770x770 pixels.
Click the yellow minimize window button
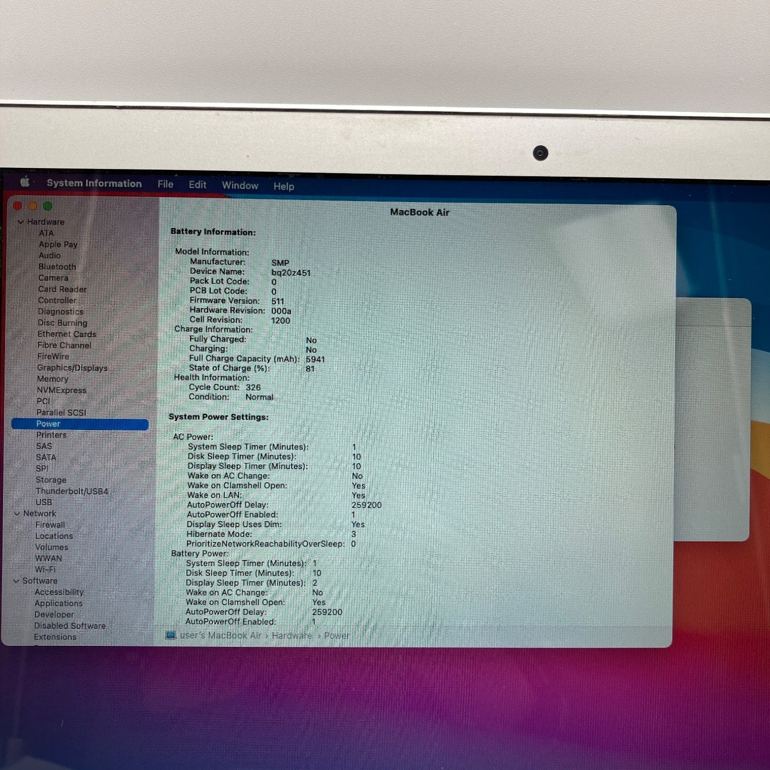click(x=33, y=206)
